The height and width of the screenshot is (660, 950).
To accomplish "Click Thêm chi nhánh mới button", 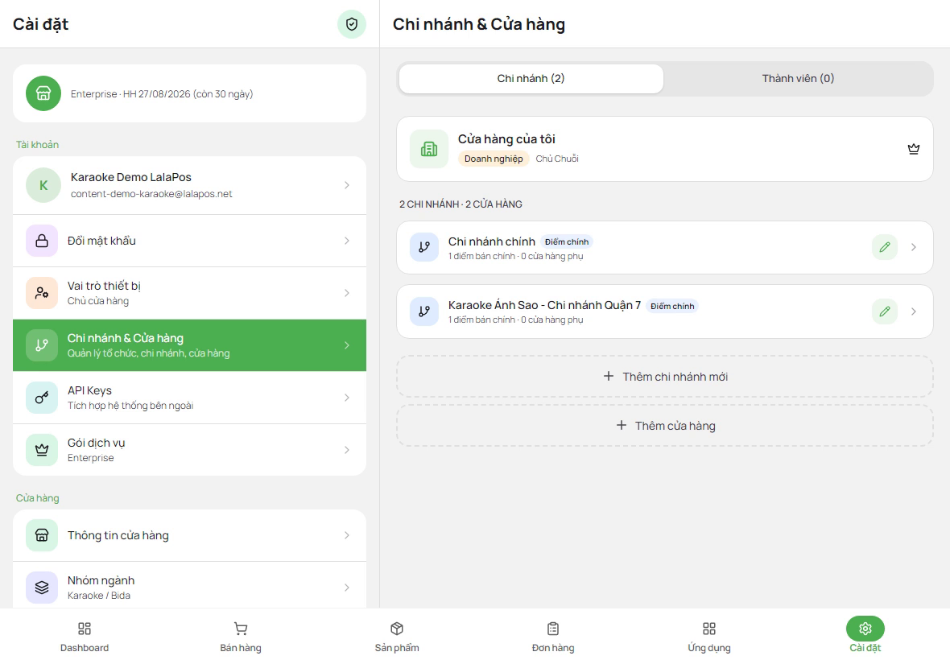I will (x=665, y=377).
